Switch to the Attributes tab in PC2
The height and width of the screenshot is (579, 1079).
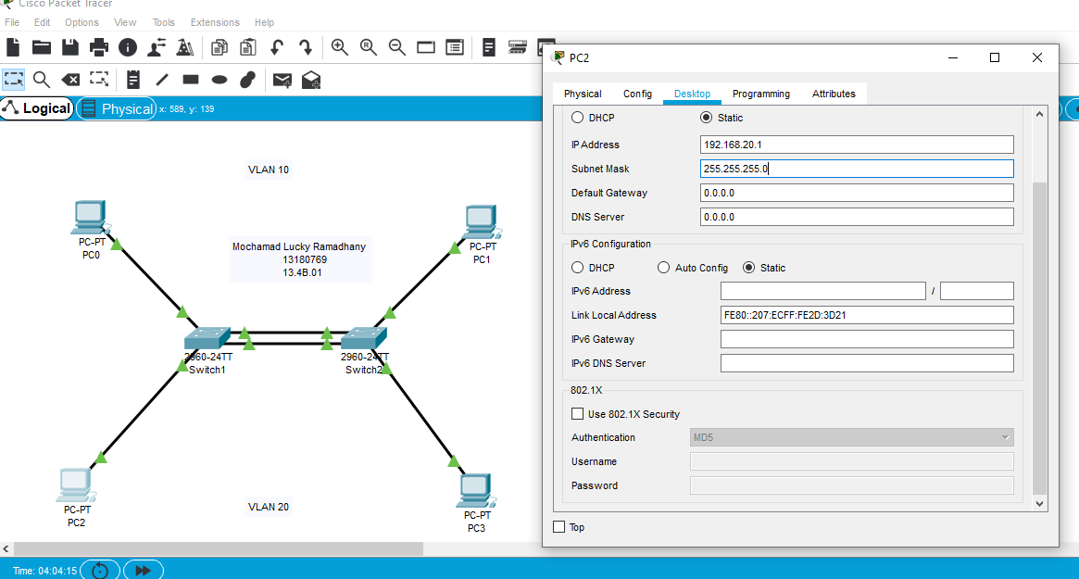(834, 94)
